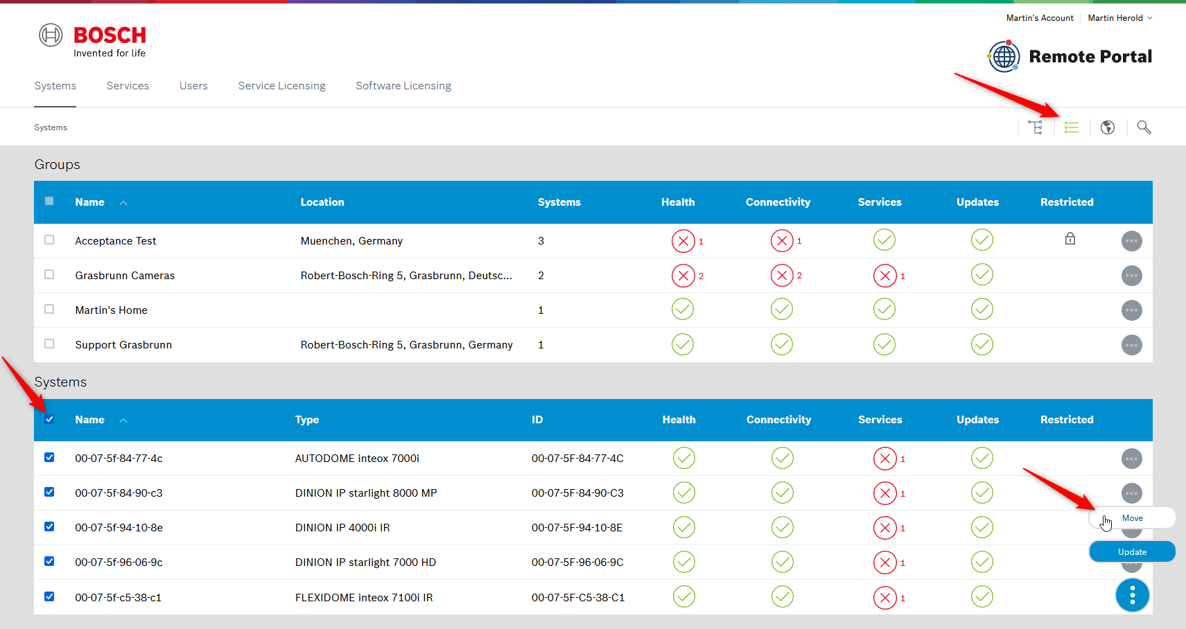1186x629 pixels.
Task: Check the Grasbrunn Cameras group checkbox
Action: click(x=49, y=274)
